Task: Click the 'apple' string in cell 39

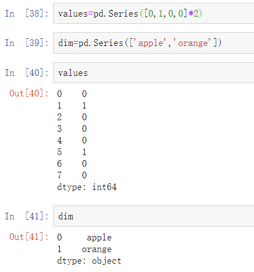Action: [x=151, y=43]
